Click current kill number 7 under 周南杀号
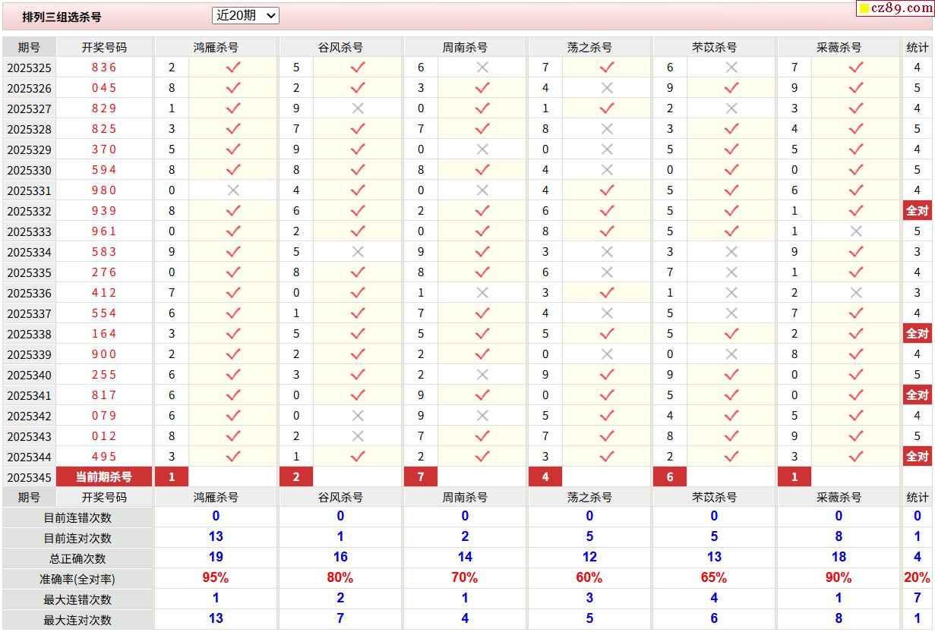935x632 pixels. (x=421, y=477)
